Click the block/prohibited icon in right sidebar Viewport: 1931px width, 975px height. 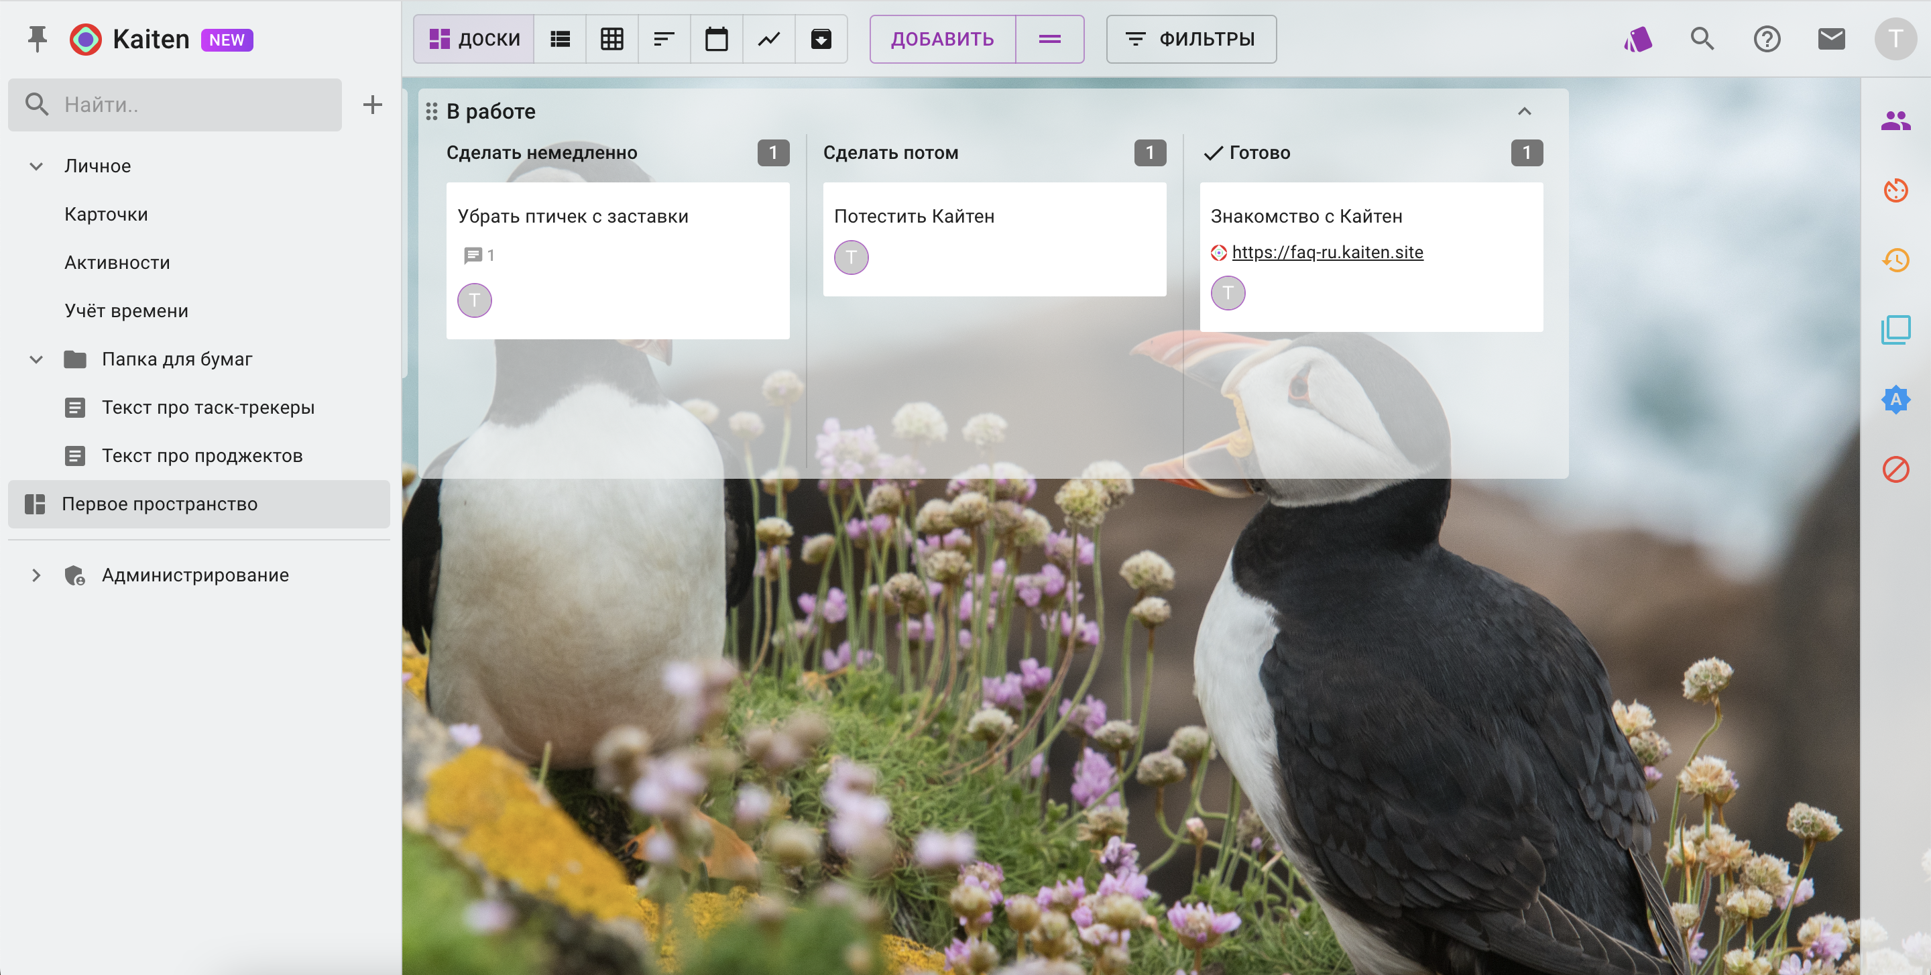(1895, 469)
